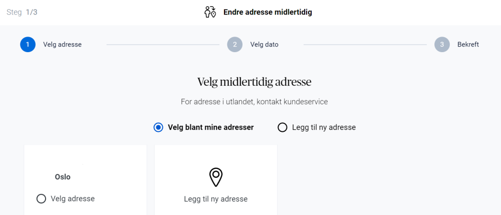Viewport: 501px width, 215px height.
Task: Click the 'Oslo' address card title
Action: click(63, 177)
